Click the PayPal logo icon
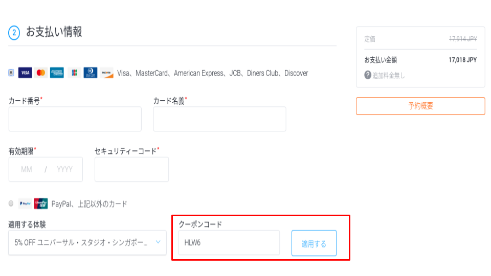Viewport: 491px width, 276px height. click(25, 203)
